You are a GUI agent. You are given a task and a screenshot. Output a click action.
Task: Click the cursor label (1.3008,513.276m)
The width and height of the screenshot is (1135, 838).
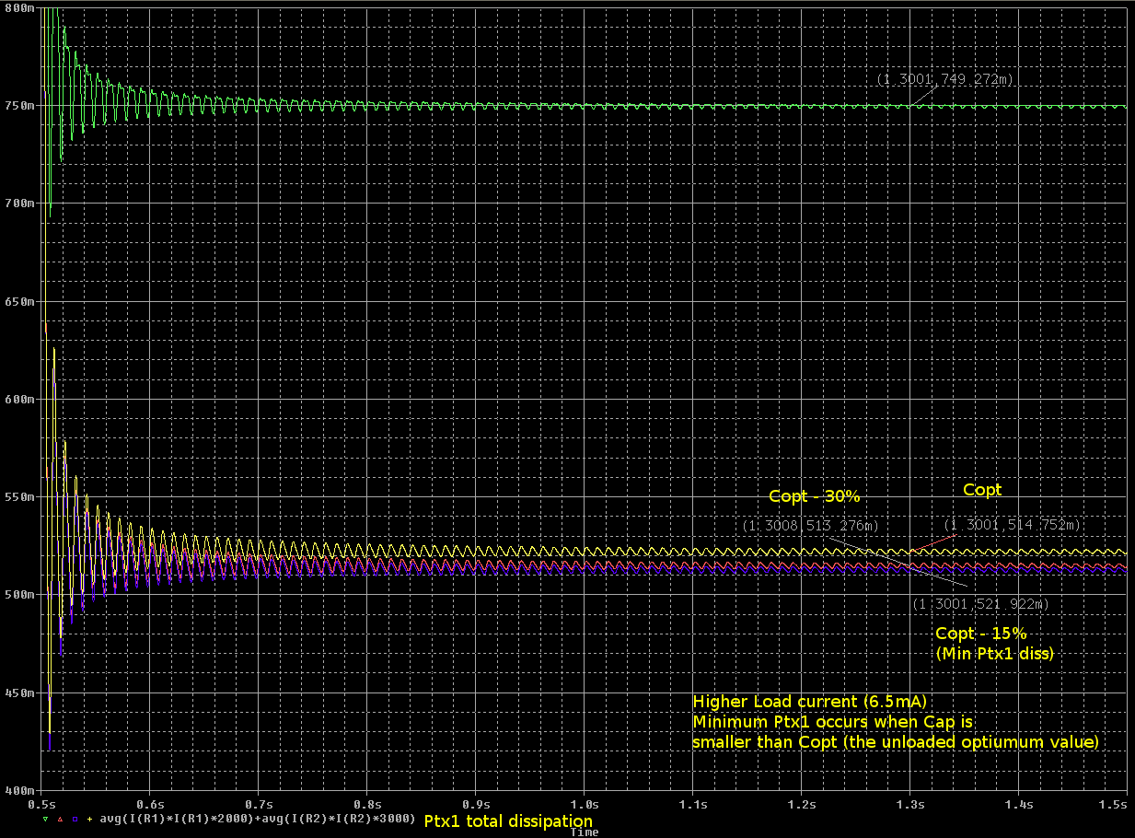810,526
